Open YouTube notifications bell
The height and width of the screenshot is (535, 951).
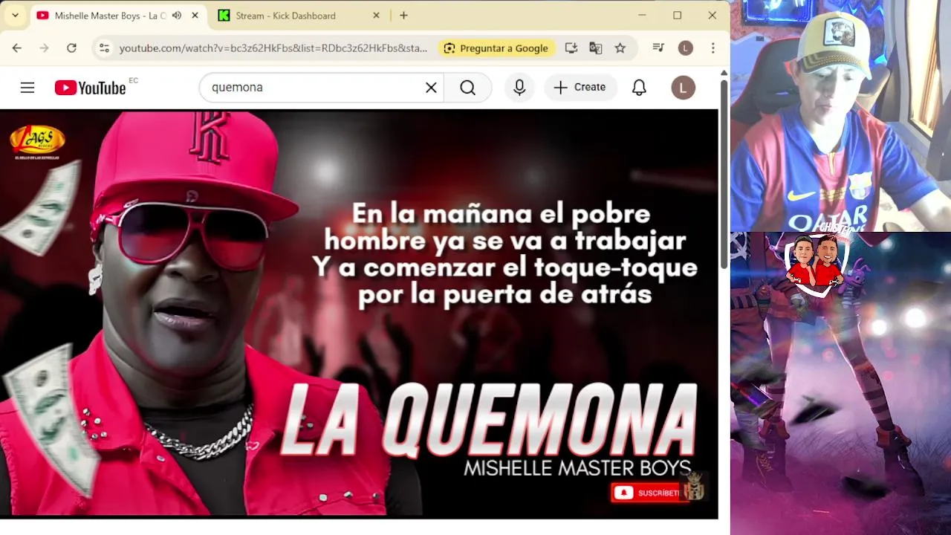pyautogui.click(x=639, y=88)
